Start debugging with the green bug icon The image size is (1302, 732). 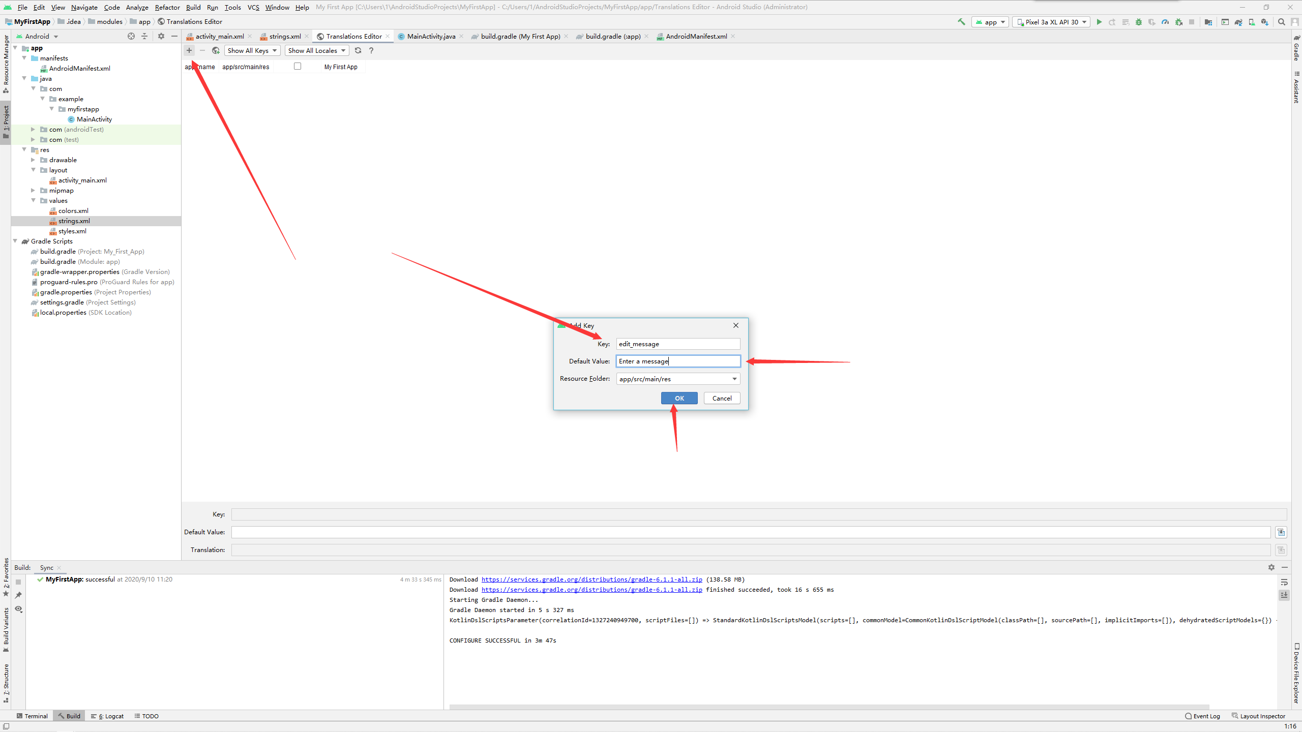1139,22
